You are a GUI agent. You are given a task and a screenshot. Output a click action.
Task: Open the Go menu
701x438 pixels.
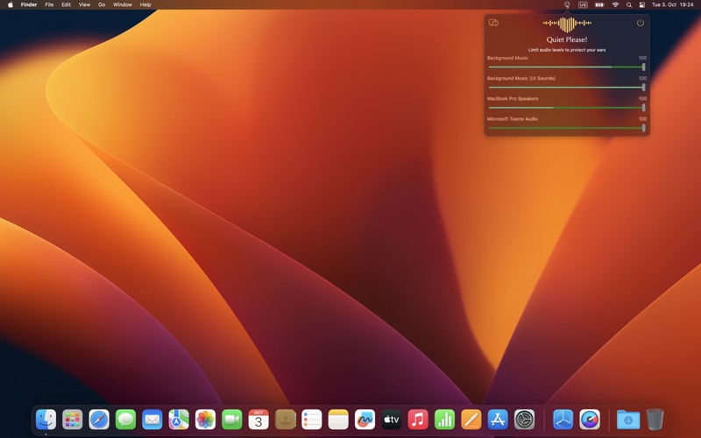point(102,4)
